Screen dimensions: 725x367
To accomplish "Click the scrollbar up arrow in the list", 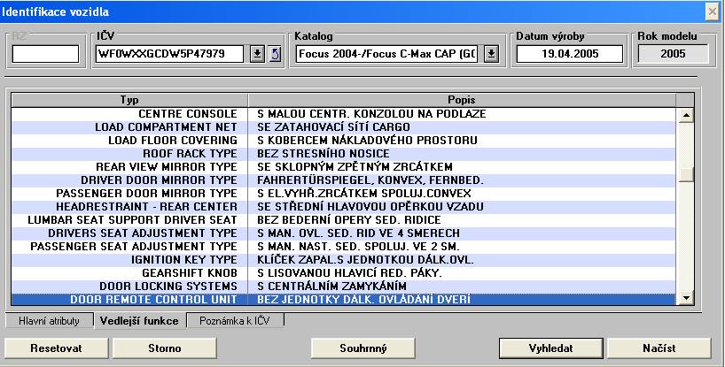I will (x=684, y=115).
